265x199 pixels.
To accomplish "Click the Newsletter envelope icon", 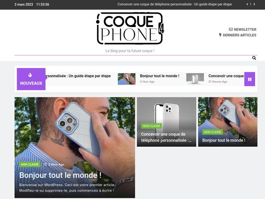I will tap(231, 29).
